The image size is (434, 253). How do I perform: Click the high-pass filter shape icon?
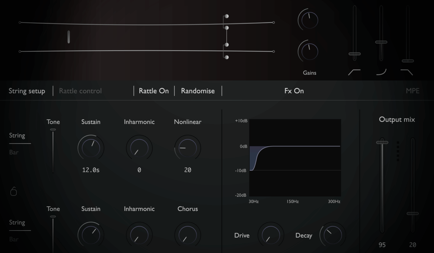pos(354,72)
